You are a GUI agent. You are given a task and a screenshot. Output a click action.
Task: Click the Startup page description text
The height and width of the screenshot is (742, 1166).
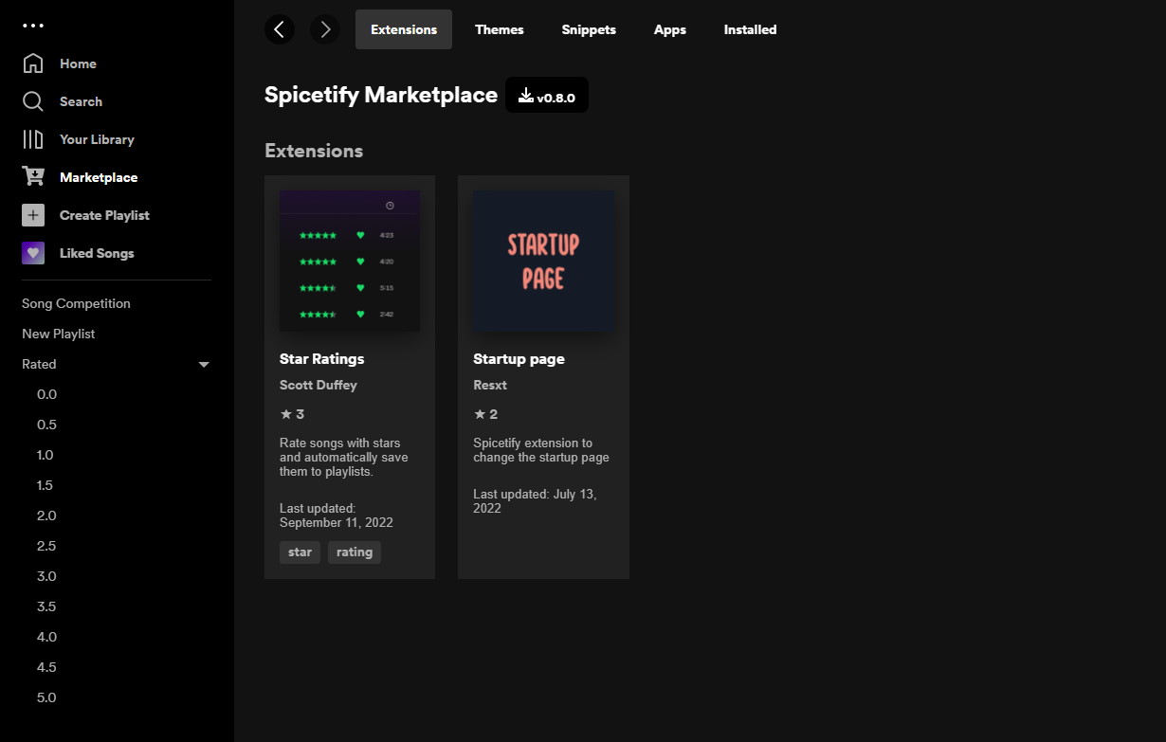(x=541, y=450)
